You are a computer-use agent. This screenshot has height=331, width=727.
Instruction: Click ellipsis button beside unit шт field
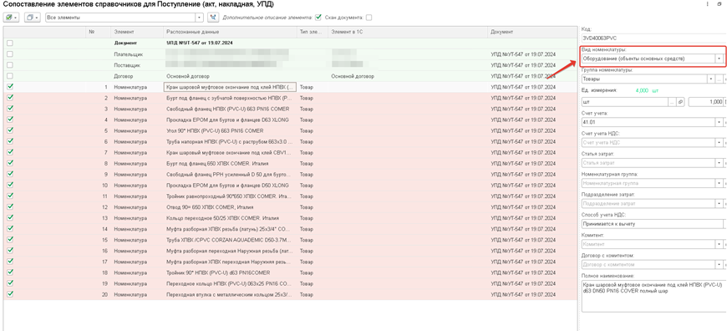coord(672,101)
